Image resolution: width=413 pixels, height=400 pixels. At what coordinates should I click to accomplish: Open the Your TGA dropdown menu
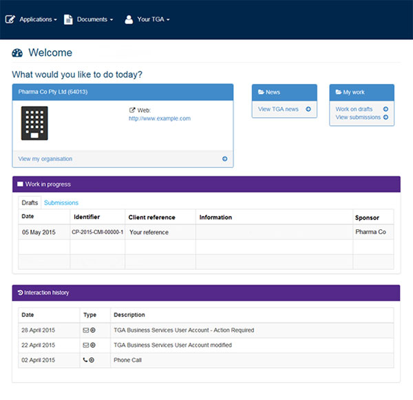[x=147, y=19]
